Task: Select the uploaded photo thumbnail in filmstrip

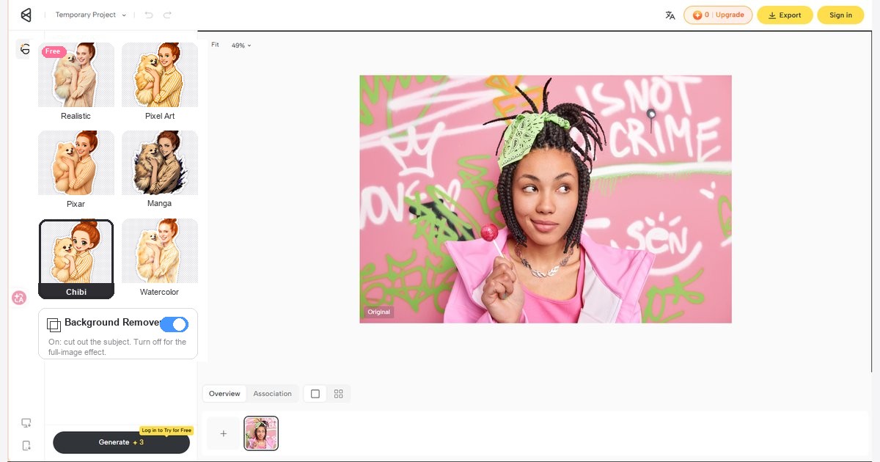Action: pyautogui.click(x=261, y=433)
